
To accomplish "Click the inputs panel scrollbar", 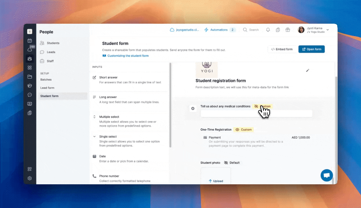I will pyautogui.click(x=170, y=105).
